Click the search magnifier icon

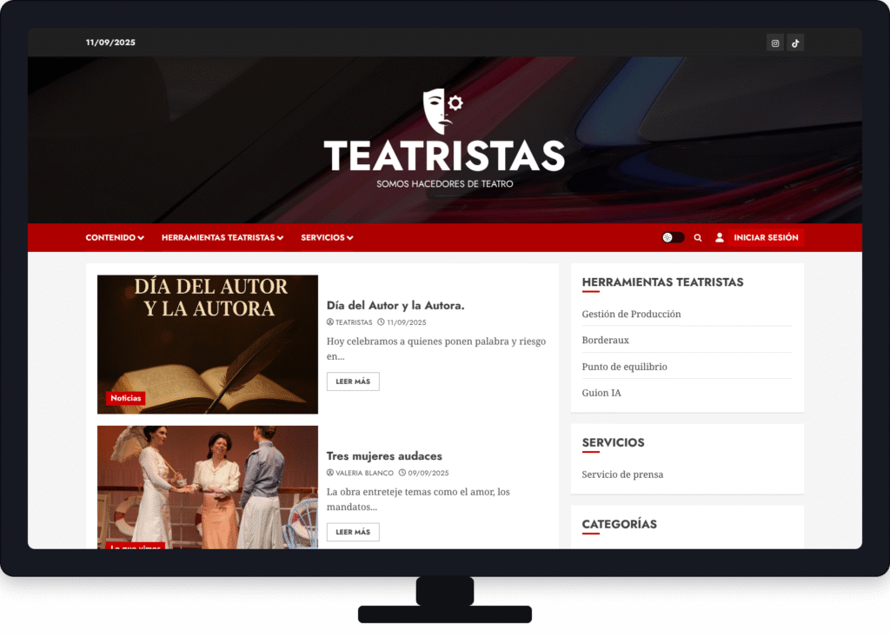pyautogui.click(x=697, y=237)
